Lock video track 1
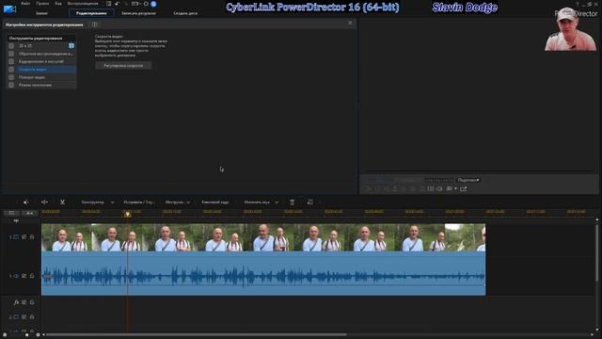 [x=32, y=237]
